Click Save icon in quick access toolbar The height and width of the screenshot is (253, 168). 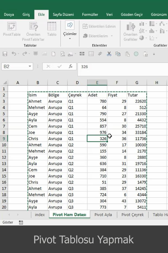[5, 54]
